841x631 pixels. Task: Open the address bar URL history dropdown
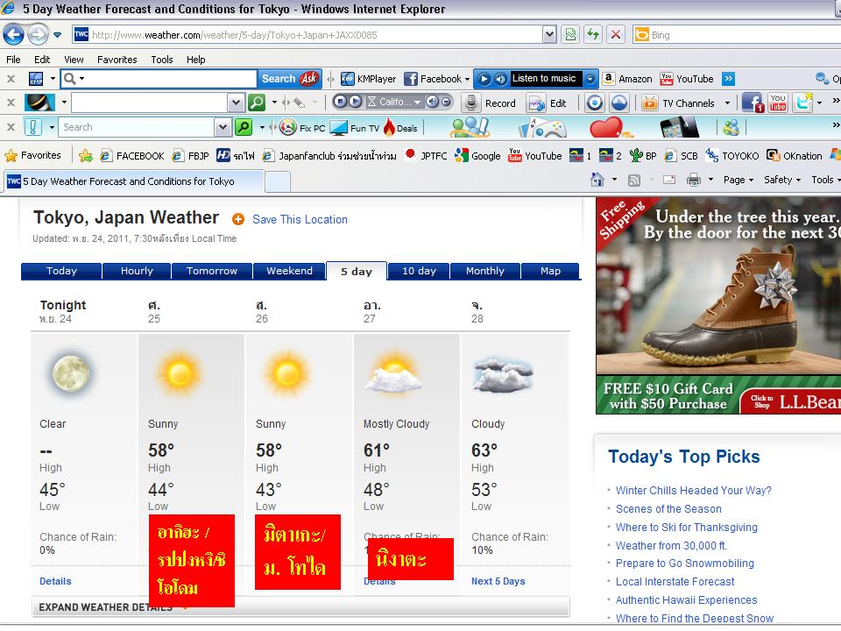click(x=549, y=35)
